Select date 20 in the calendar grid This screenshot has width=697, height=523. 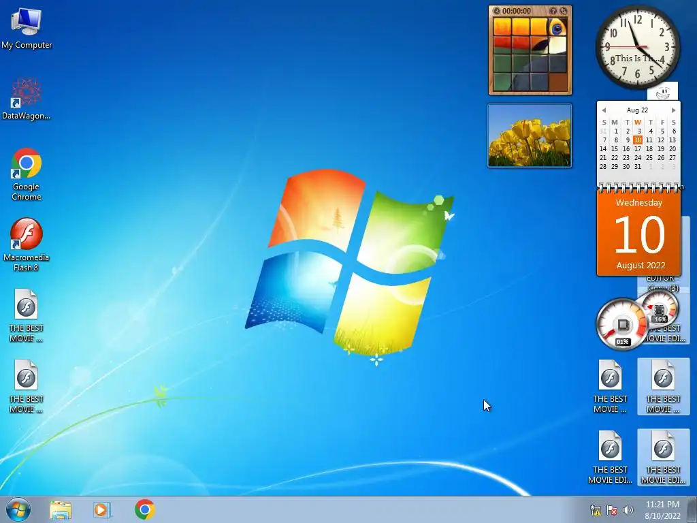[672, 148]
